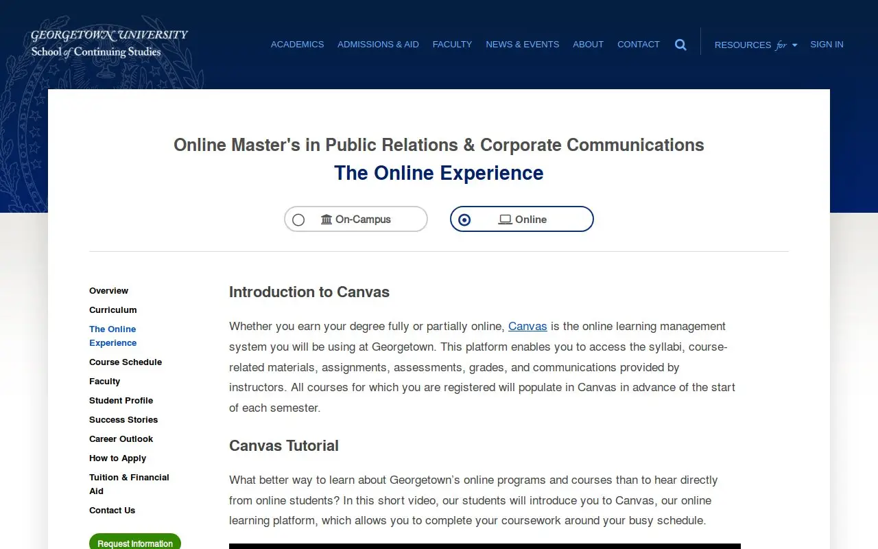
Task: Click the Introduction to Canvas heading
Action: tap(309, 292)
